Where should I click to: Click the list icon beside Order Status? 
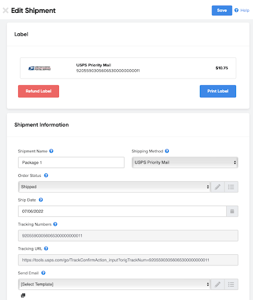(x=231, y=187)
